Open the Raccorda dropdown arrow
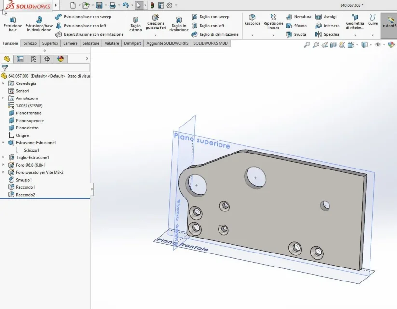 (x=252, y=35)
